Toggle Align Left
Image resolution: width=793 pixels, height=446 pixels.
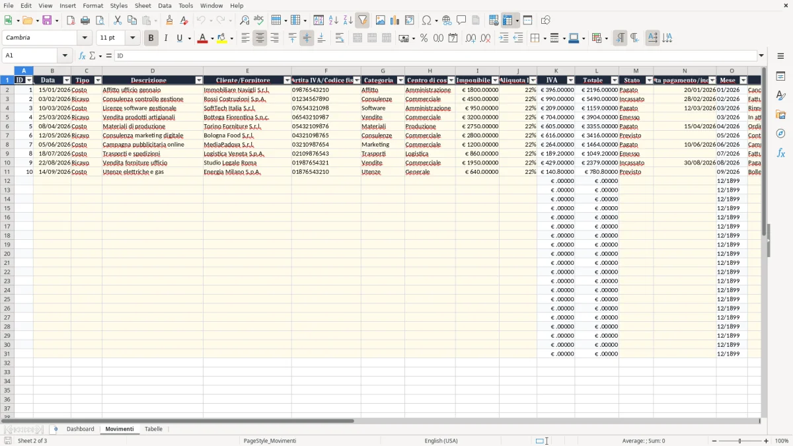(245, 38)
